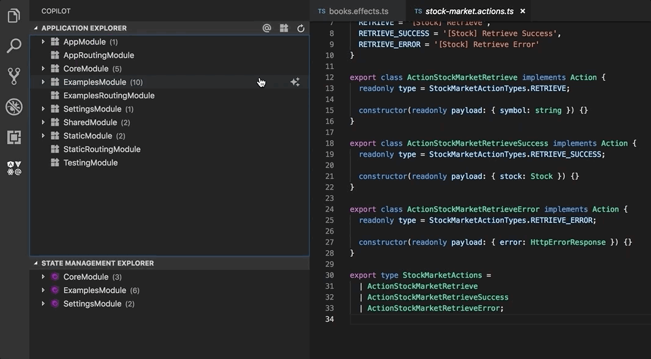
Task: Switch to the books.effects.ts tab
Action: (x=358, y=11)
